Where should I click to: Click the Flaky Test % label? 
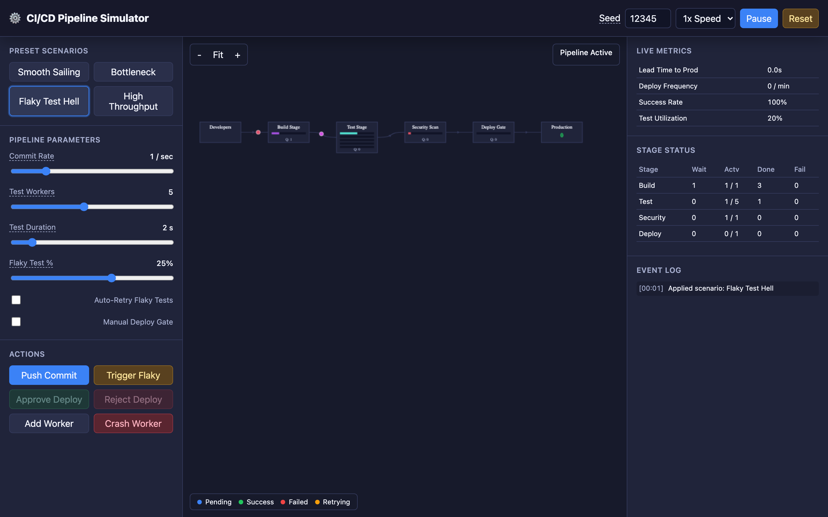click(x=31, y=263)
